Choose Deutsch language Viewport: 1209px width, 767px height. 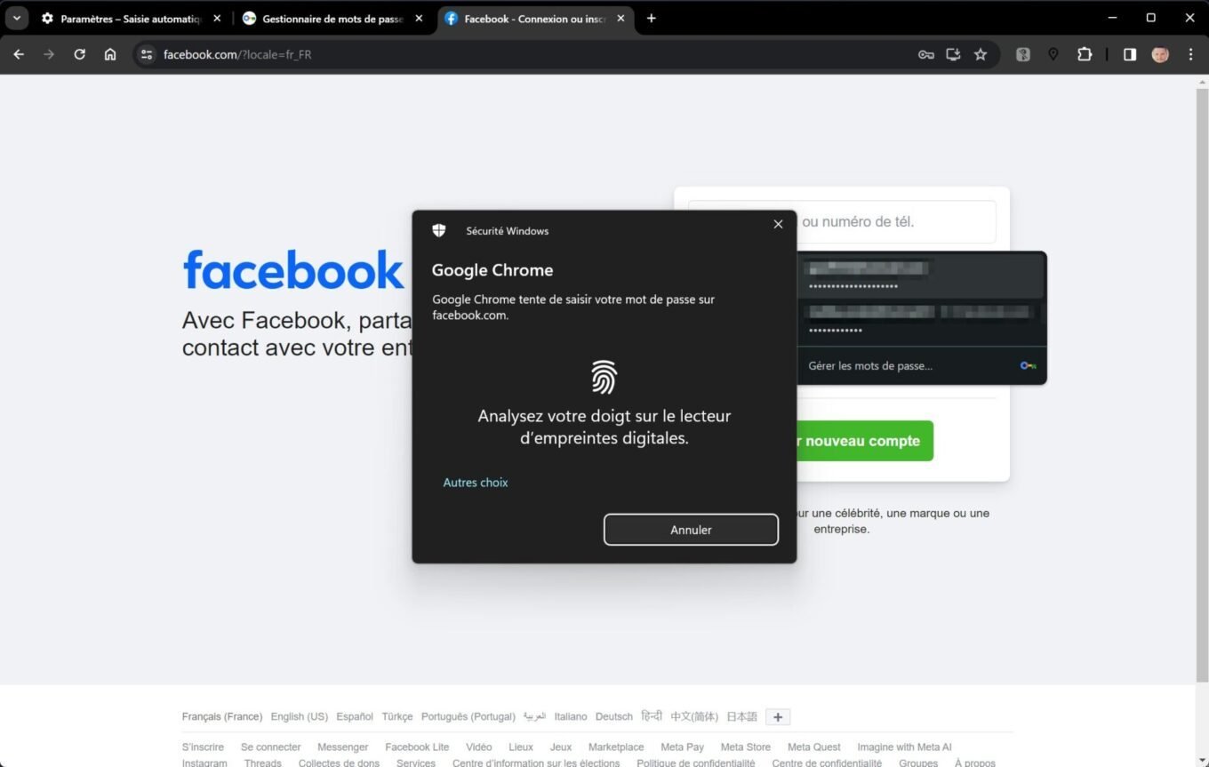click(x=614, y=716)
